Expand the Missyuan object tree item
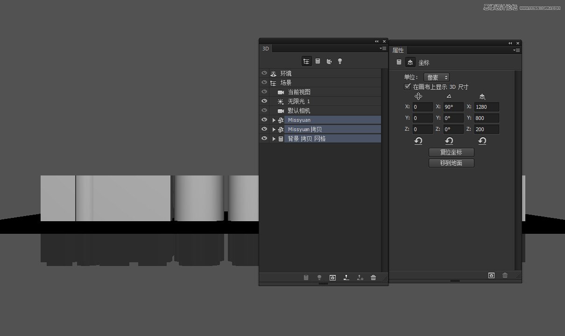This screenshot has width=565, height=336. pyautogui.click(x=274, y=120)
